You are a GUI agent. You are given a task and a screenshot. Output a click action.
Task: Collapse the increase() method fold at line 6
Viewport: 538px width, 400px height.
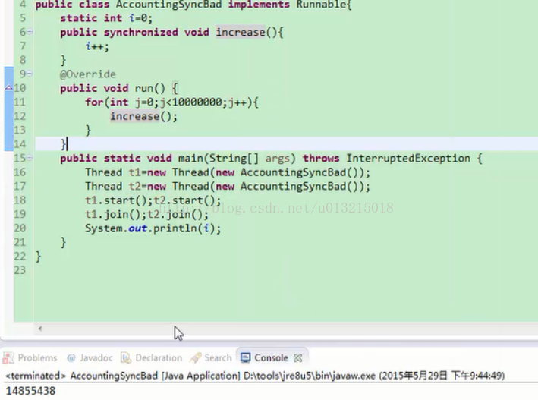pyautogui.click(x=30, y=32)
